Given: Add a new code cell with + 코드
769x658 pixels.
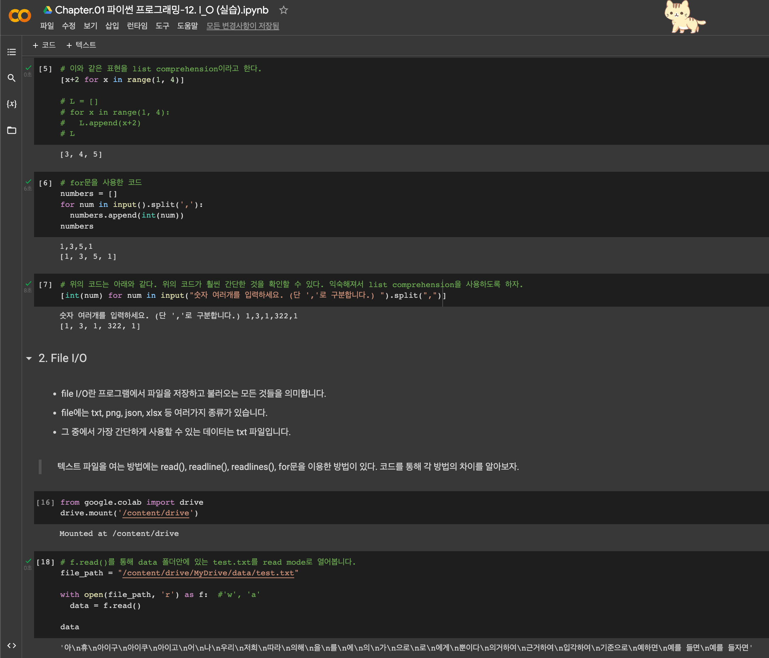Looking at the screenshot, I should click(44, 45).
